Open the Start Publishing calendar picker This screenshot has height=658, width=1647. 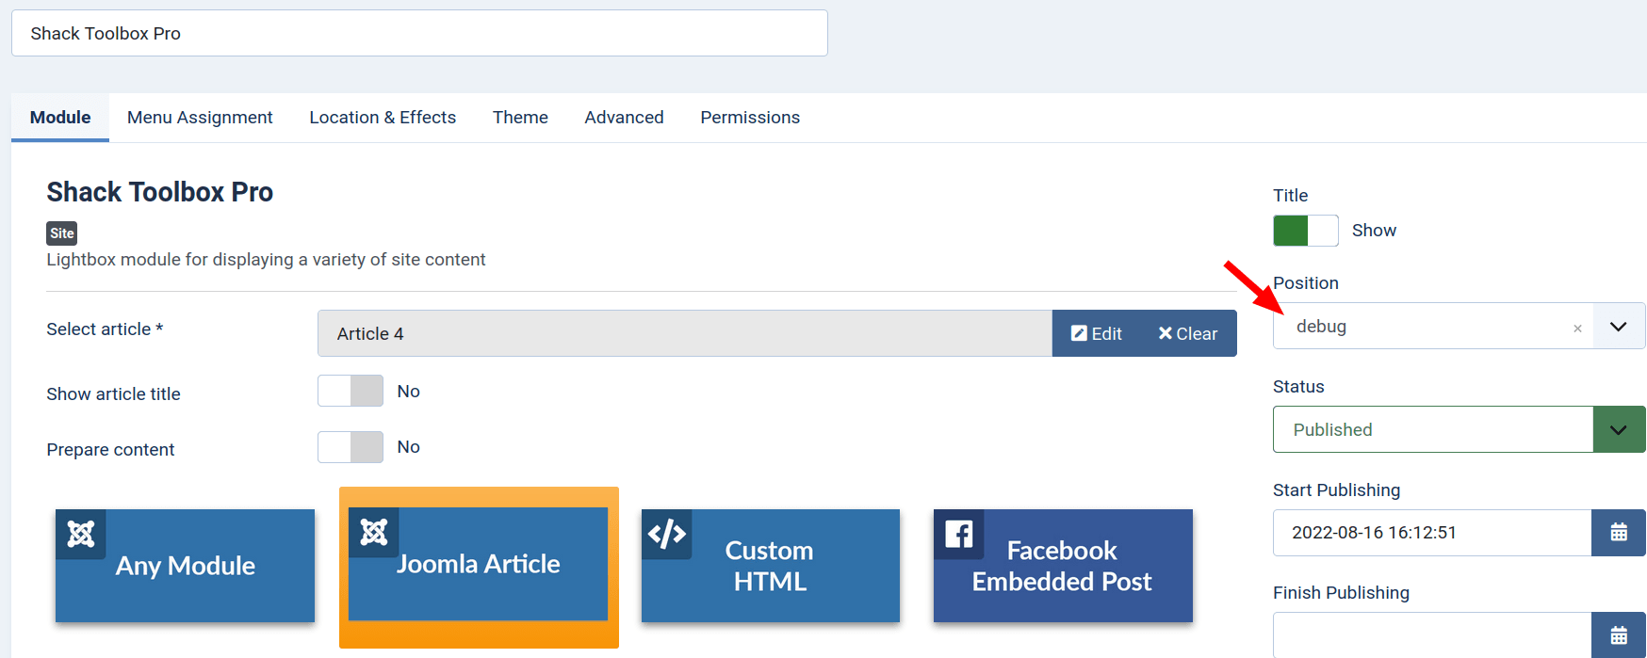(x=1619, y=533)
